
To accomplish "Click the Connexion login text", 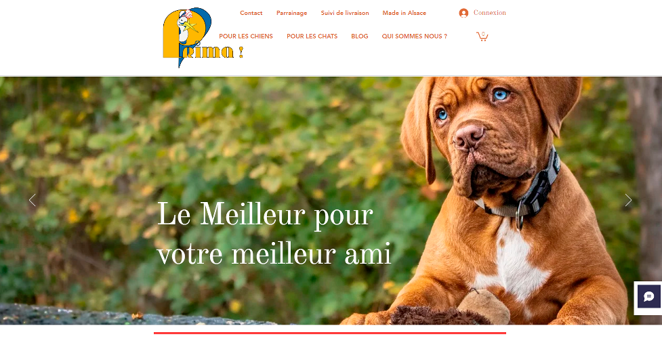I will 490,13.
